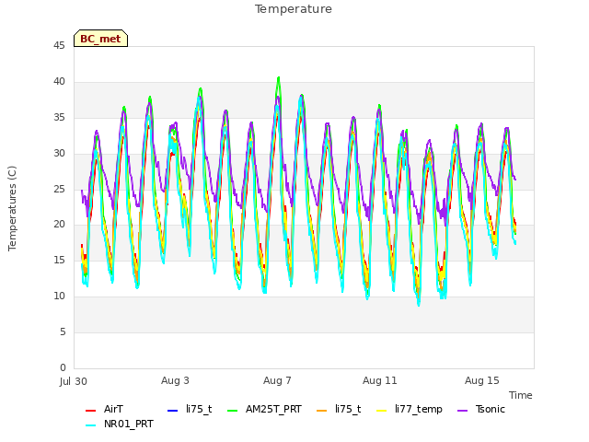Click the purple Tsonic legend swatch
Screen dimensions: 589x442
463,411
